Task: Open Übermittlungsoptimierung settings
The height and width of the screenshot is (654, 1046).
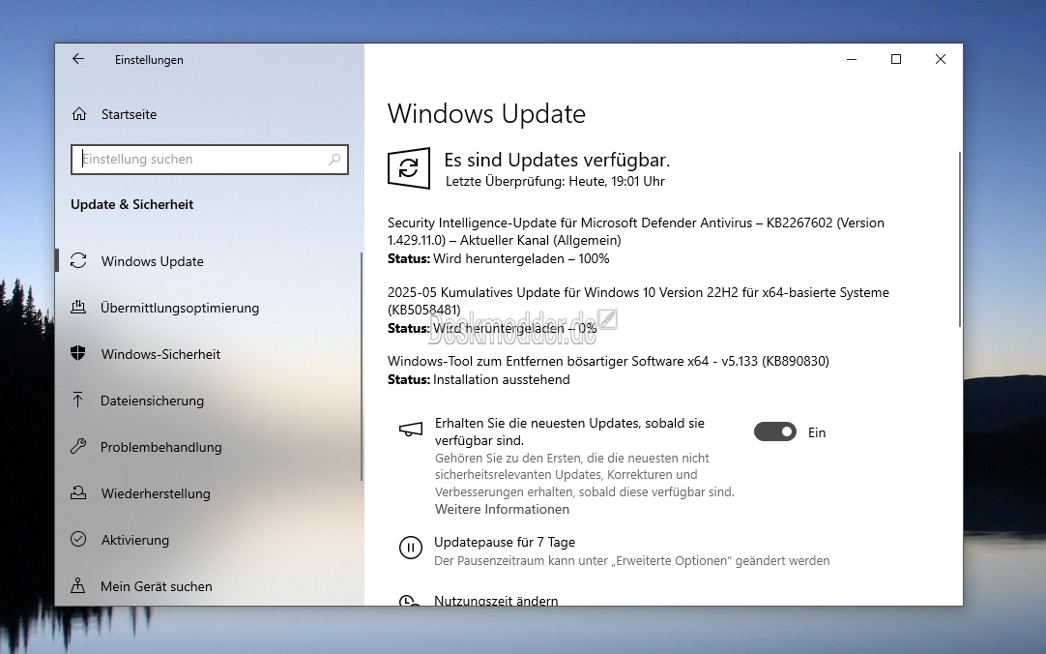Action: pos(180,308)
